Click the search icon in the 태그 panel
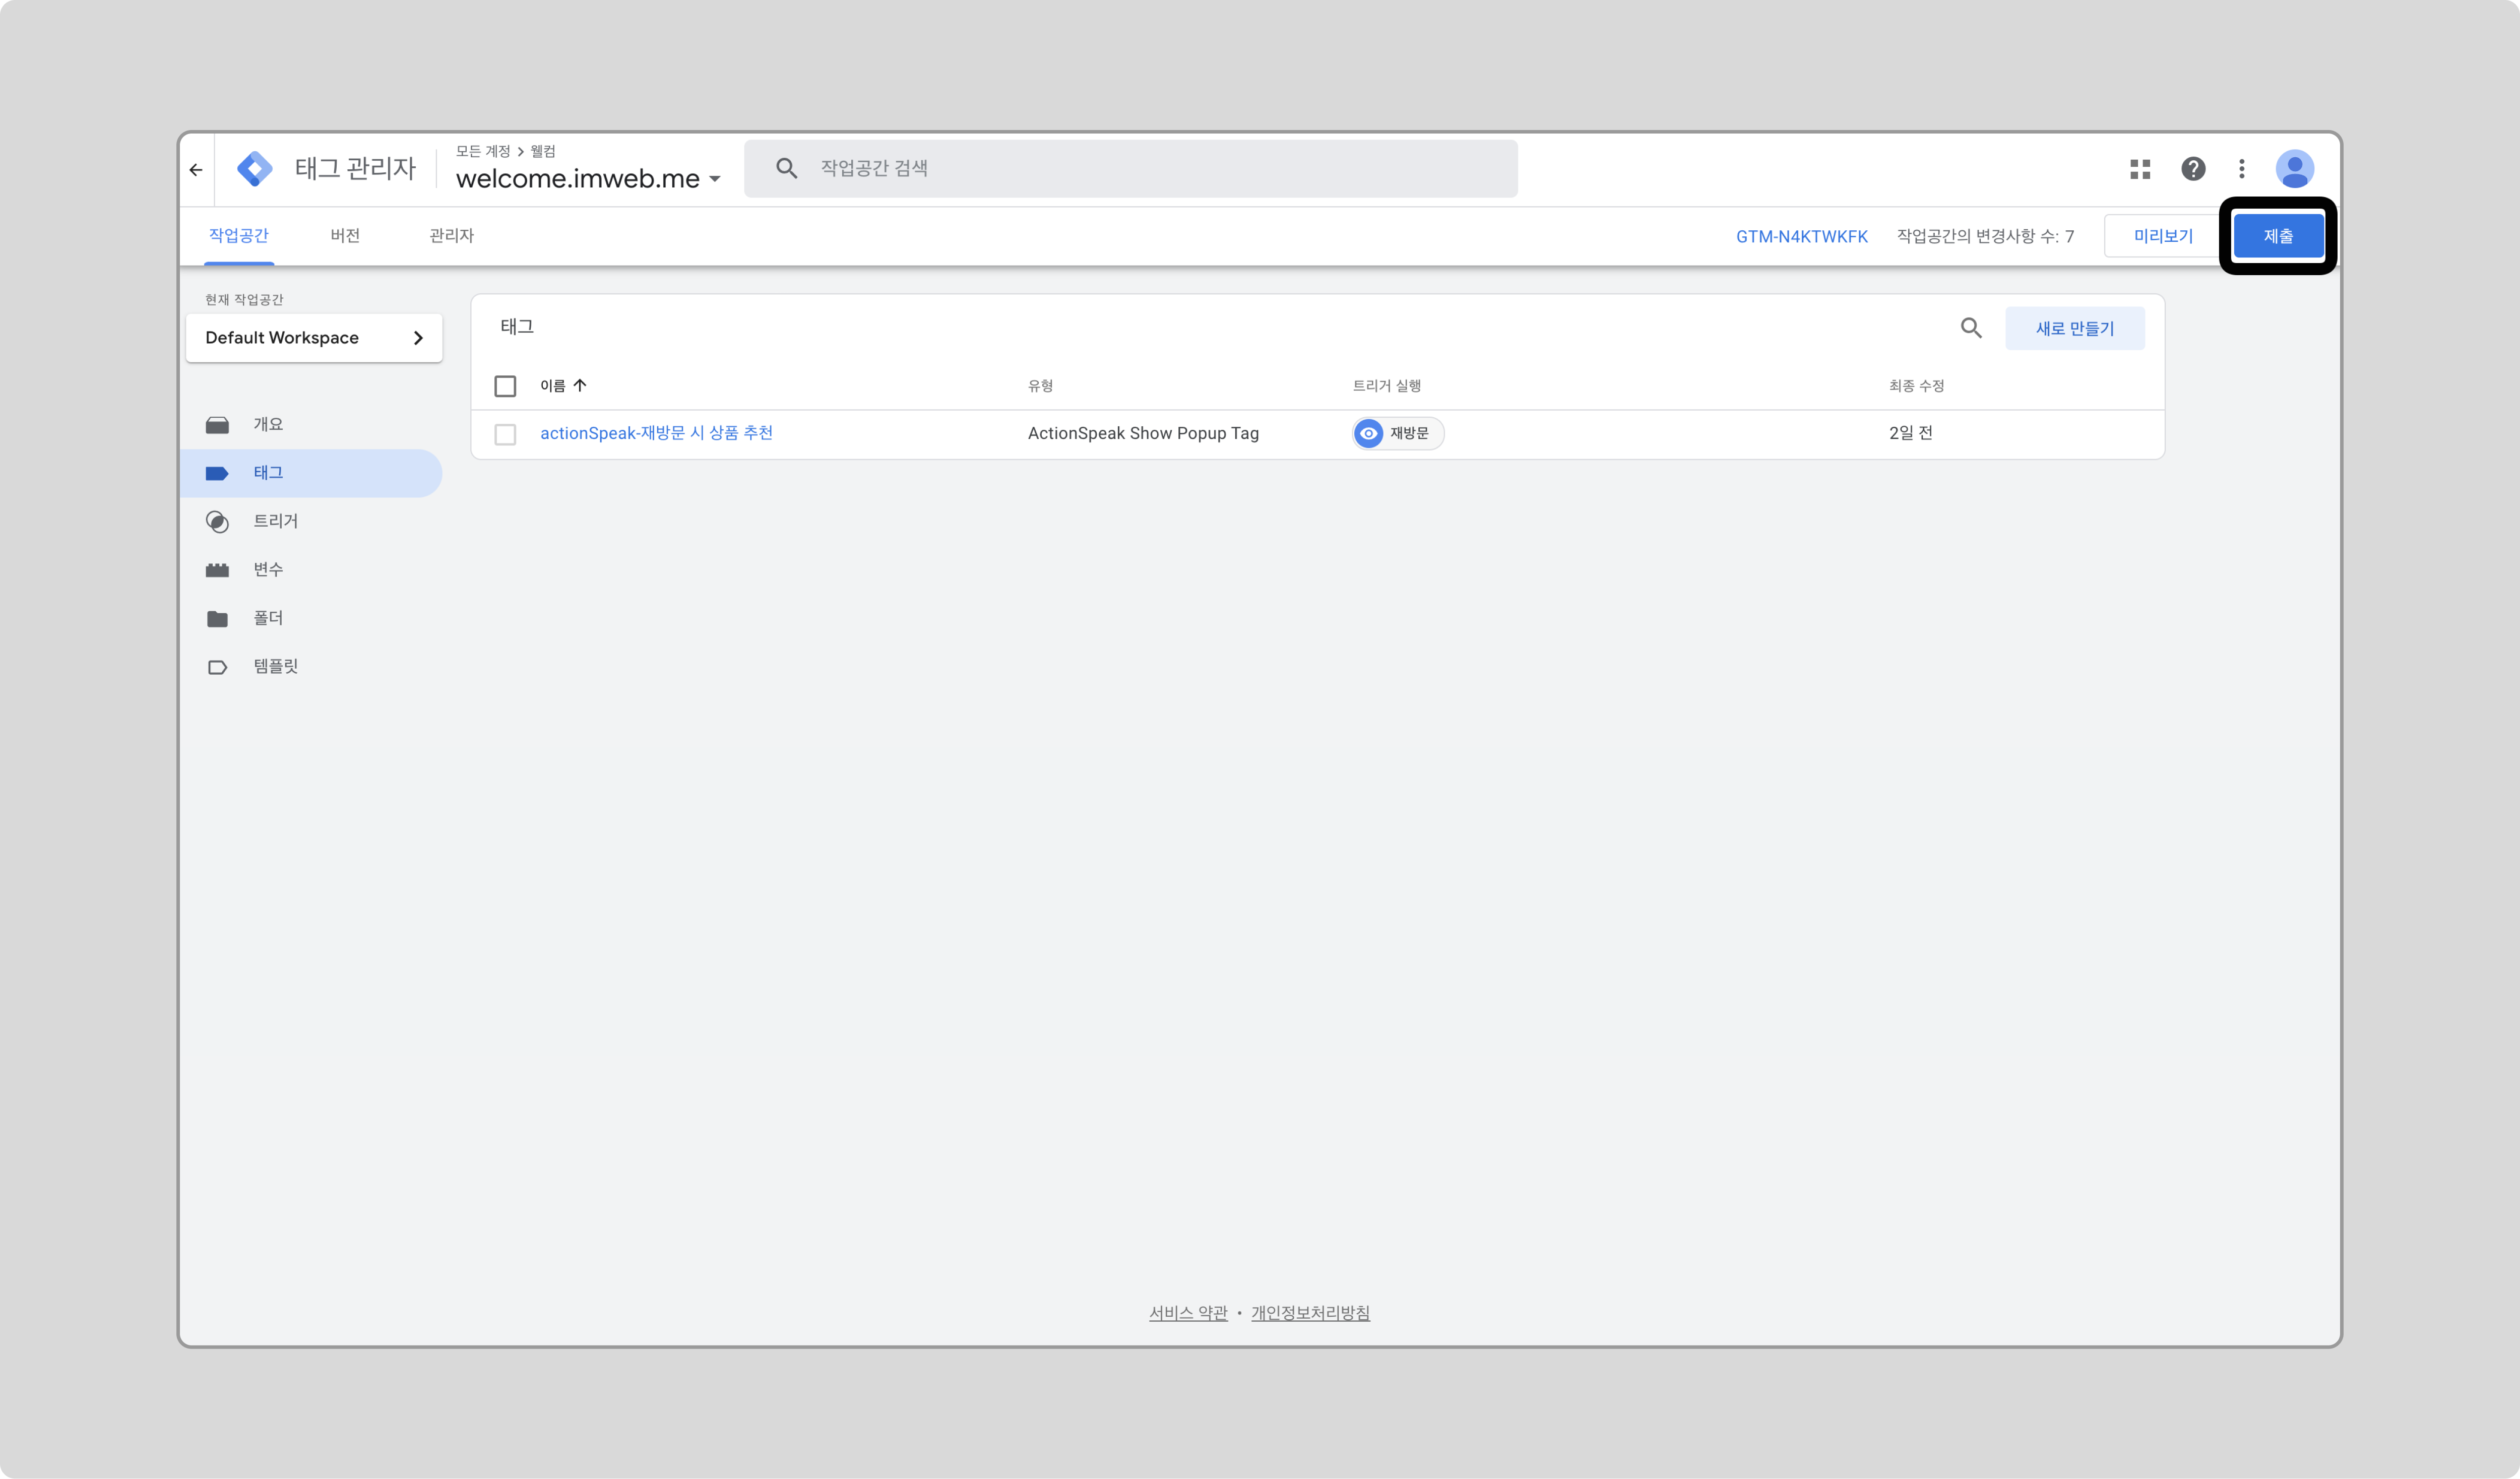This screenshot has width=2520, height=1479. coord(1971,327)
